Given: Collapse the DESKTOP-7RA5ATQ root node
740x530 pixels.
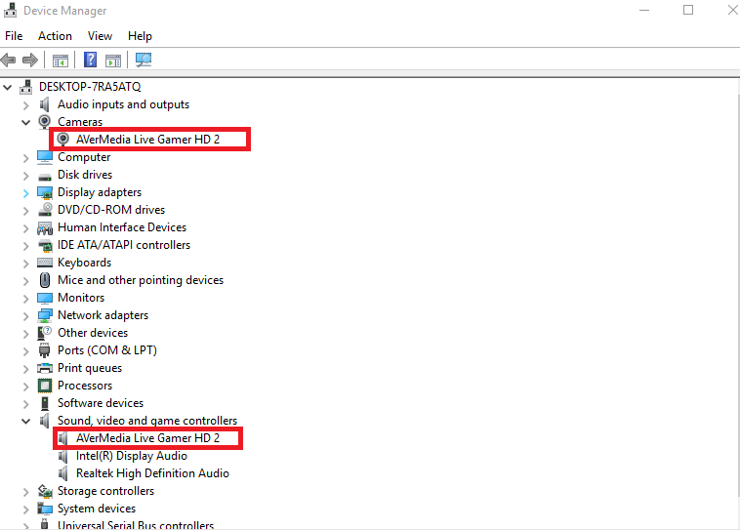Looking at the screenshot, I should click(8, 87).
